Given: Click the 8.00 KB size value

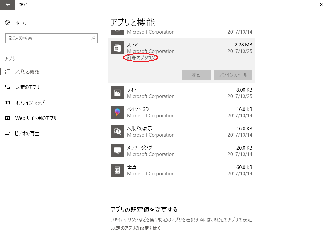Looking at the screenshot, I should [x=244, y=90].
